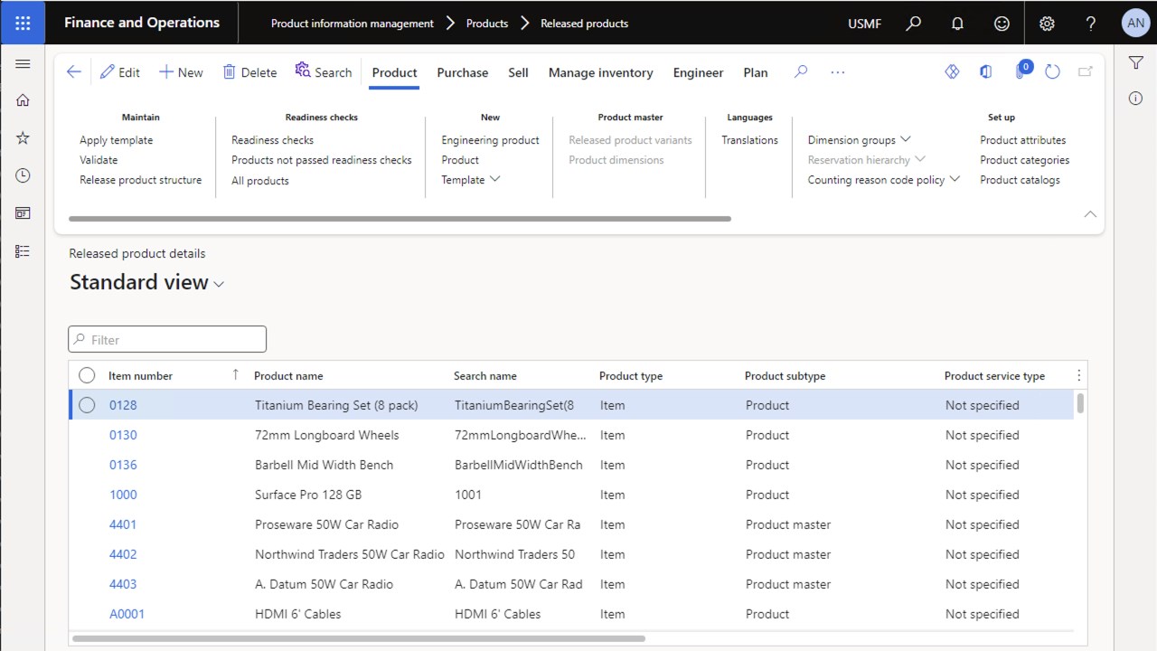Switch to the Product tab
Viewport: 1157px width, 651px height.
click(394, 72)
